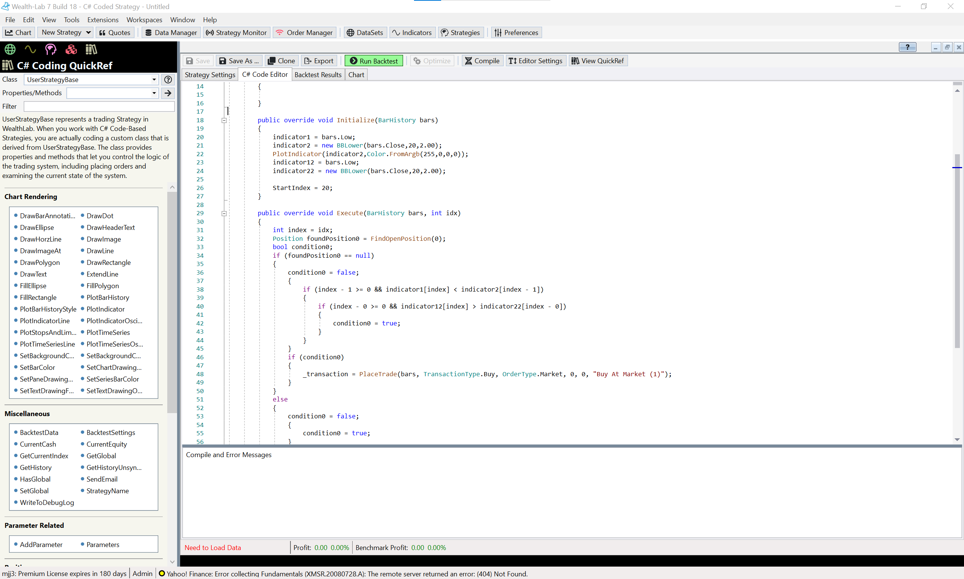The image size is (964, 579).
Task: Open the Extensions menu
Action: pos(103,20)
